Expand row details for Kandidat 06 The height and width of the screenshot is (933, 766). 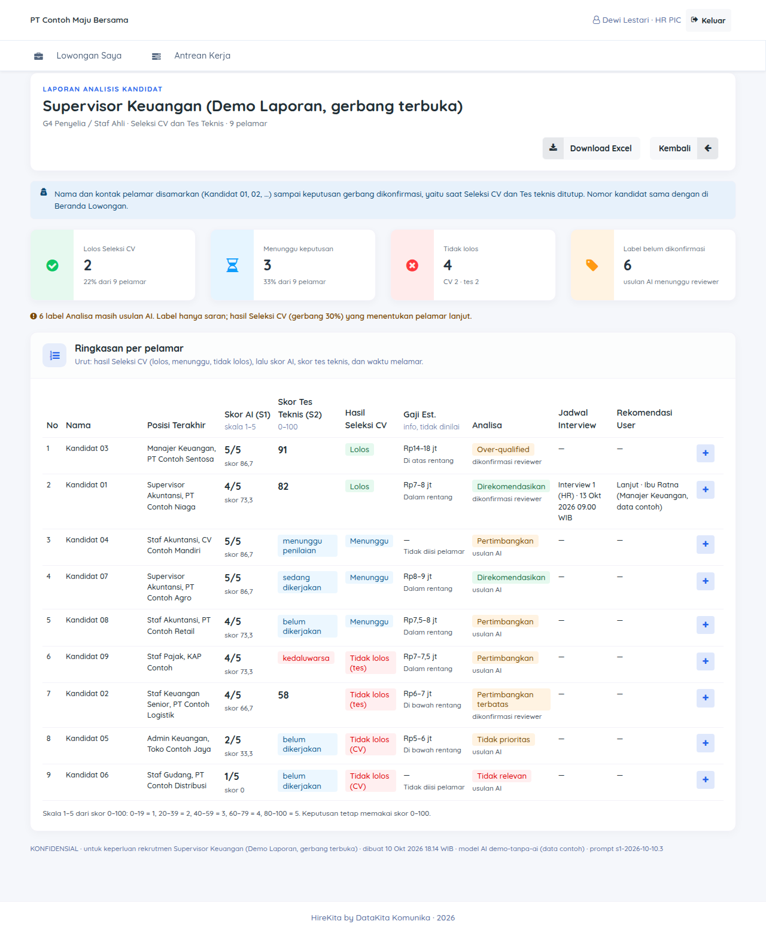coord(706,780)
